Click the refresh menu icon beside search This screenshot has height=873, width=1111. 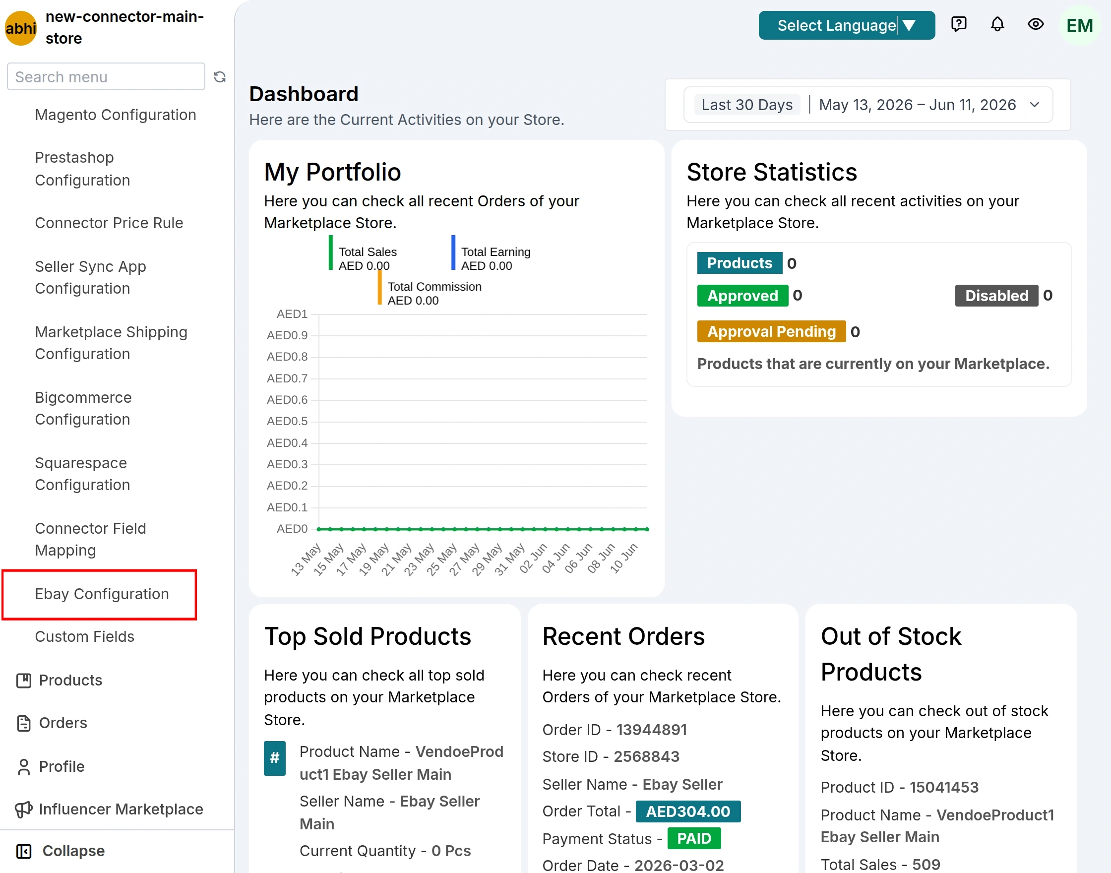[220, 77]
